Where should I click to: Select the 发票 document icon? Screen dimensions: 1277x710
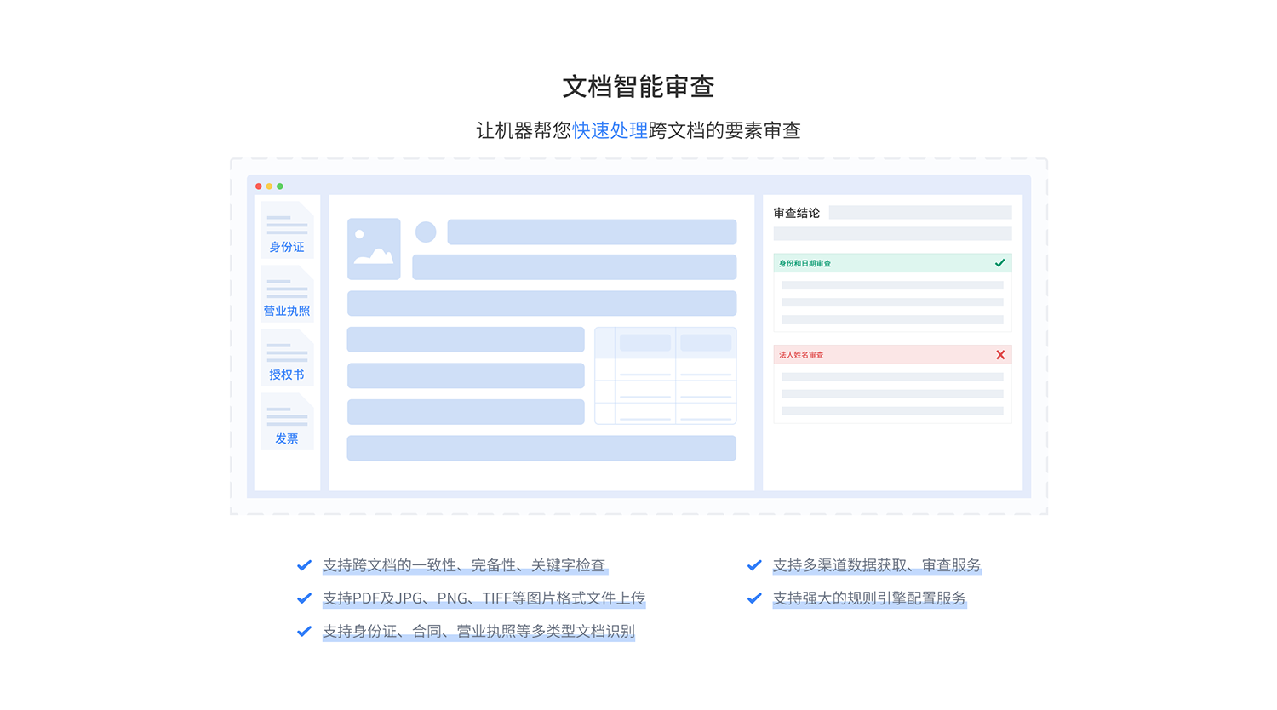click(x=287, y=421)
